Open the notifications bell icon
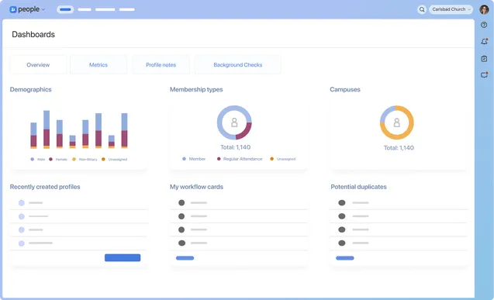Screen dimensions: 494x300 484,42
